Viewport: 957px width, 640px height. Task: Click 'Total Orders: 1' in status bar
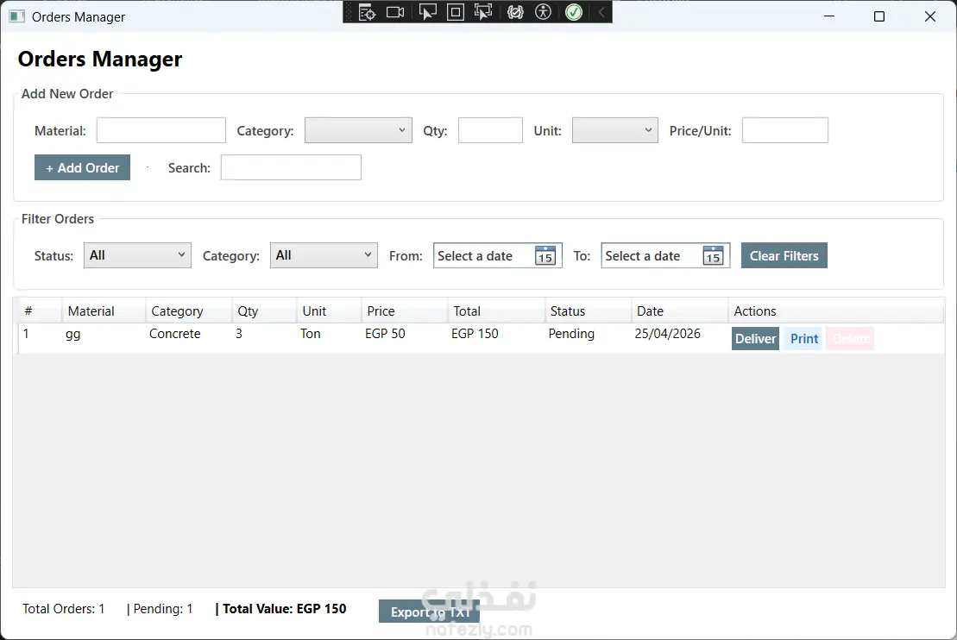pos(64,608)
